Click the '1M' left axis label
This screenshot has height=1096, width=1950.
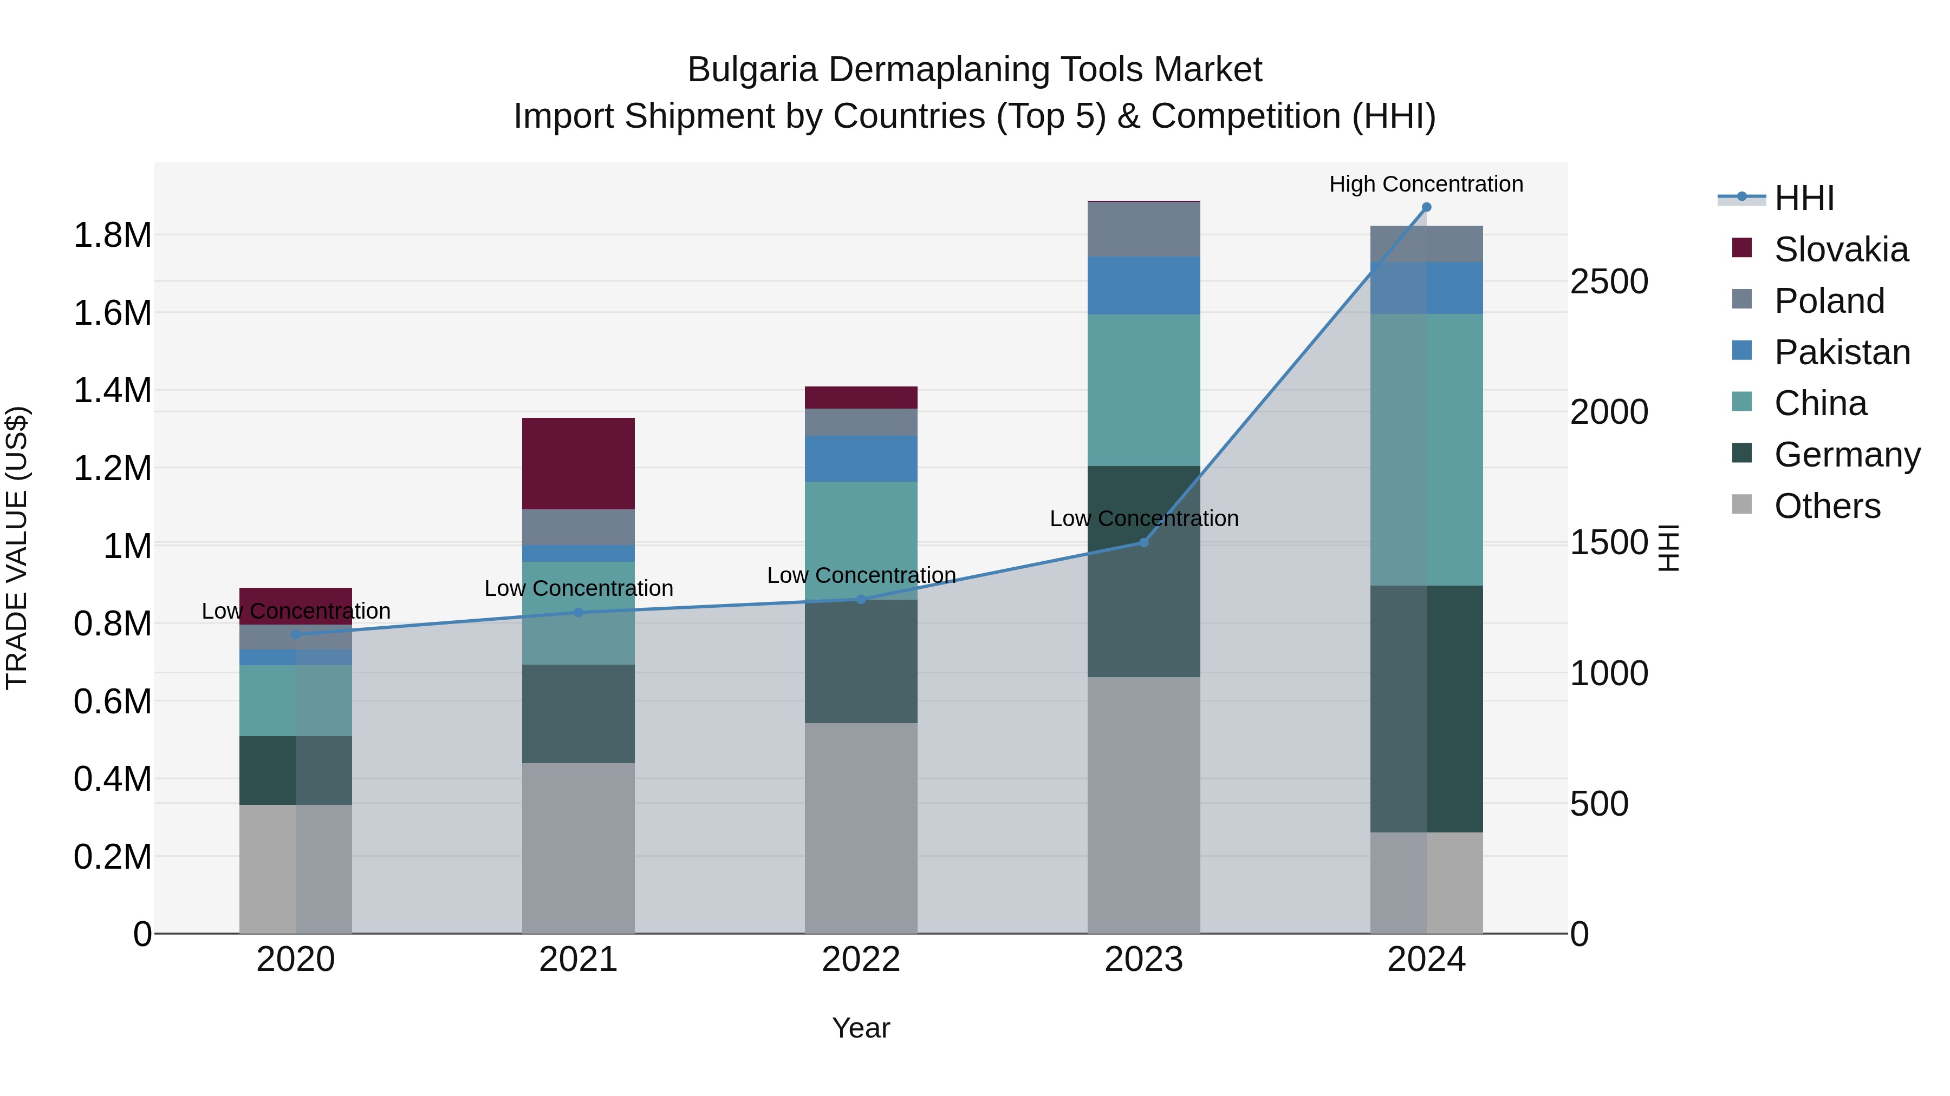tap(127, 546)
